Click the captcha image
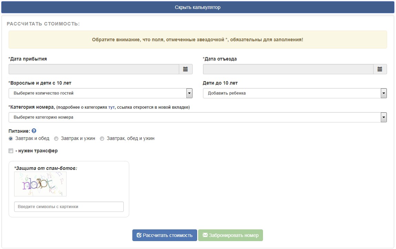 (40, 184)
